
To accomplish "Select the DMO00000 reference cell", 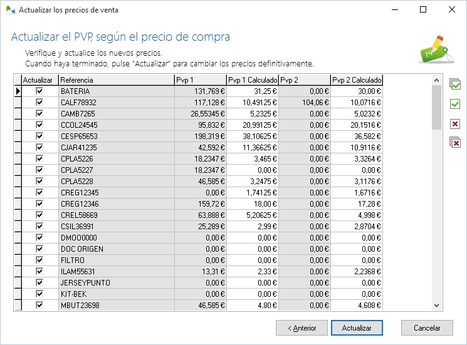I will [x=117, y=238].
